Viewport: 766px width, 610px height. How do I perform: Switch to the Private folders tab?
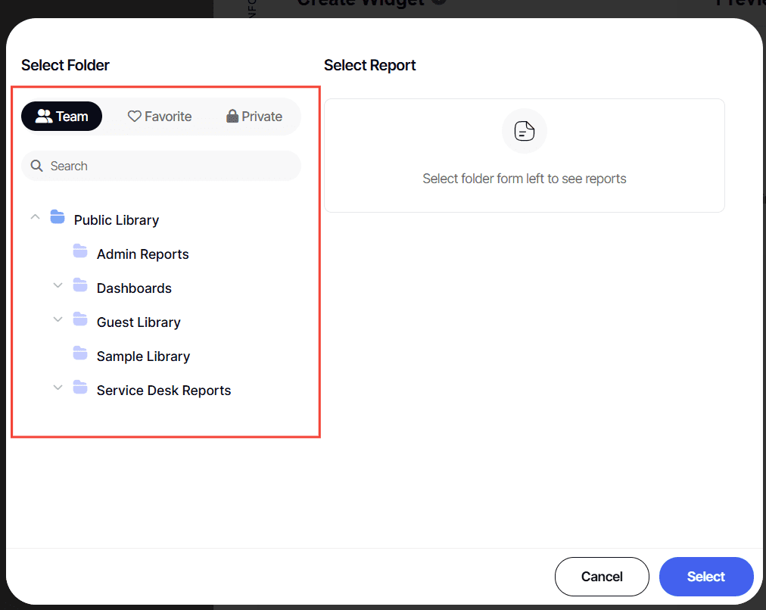pos(254,117)
